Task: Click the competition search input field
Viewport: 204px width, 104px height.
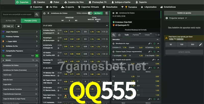Action: (18, 15)
